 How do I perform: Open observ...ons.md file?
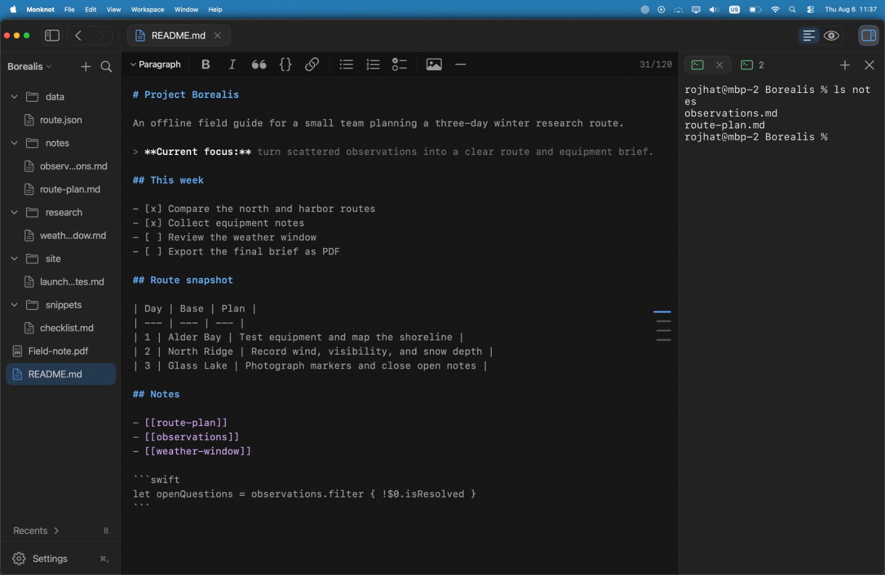[x=61, y=166]
